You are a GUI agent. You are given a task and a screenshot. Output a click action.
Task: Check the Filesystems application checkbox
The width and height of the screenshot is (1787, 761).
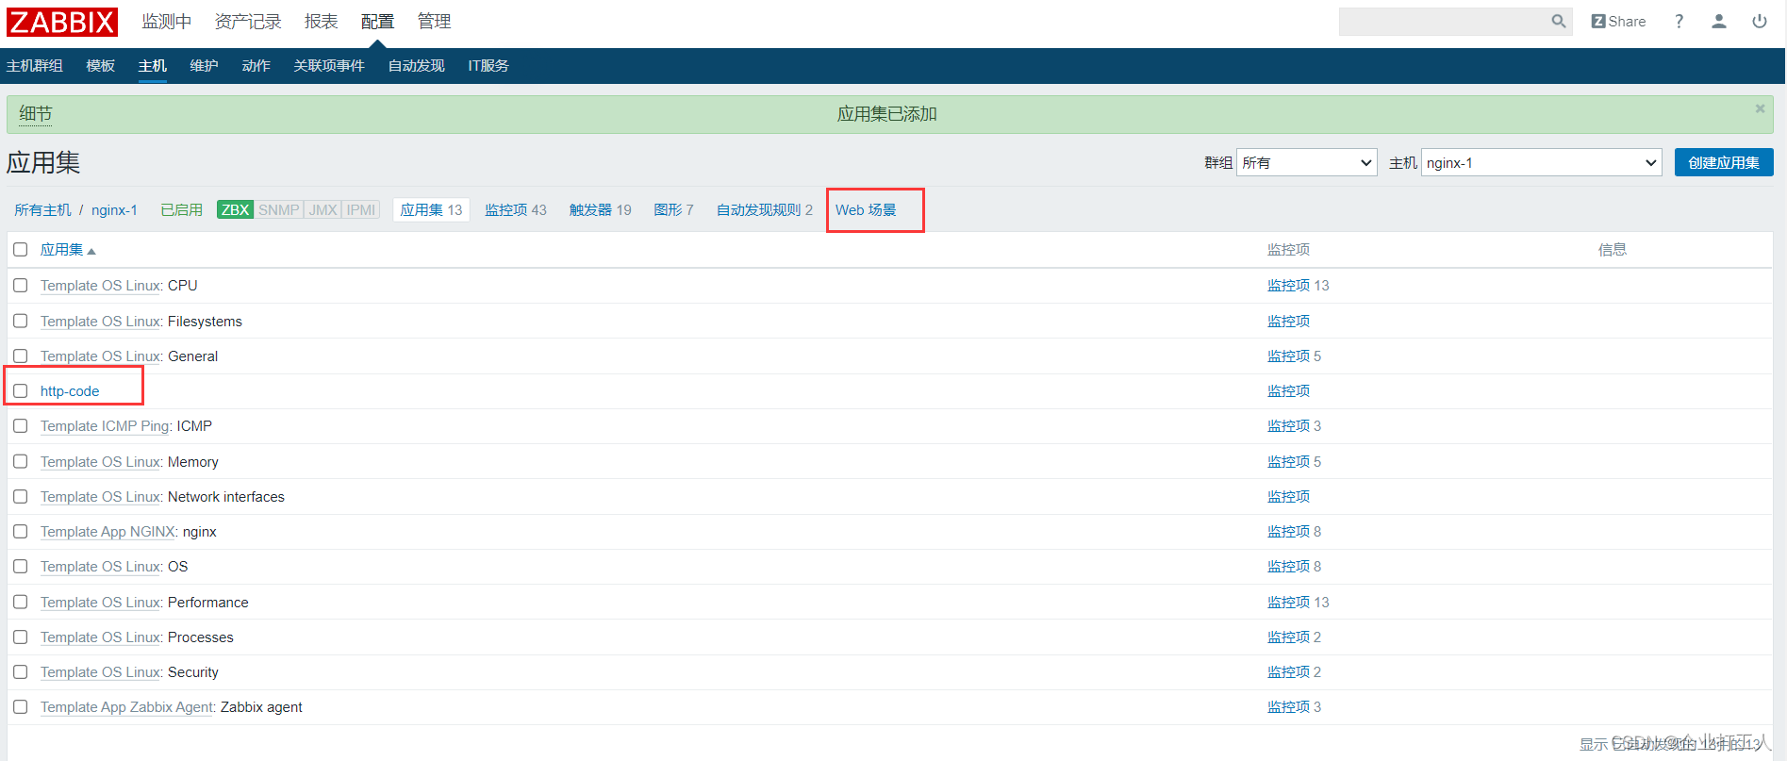[x=21, y=322]
